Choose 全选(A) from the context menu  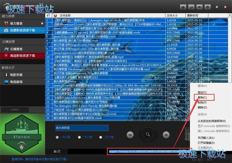pyautogui.click(x=202, y=114)
